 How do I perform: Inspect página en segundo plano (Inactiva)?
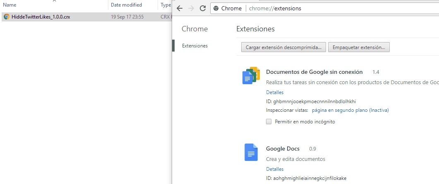[350, 110]
